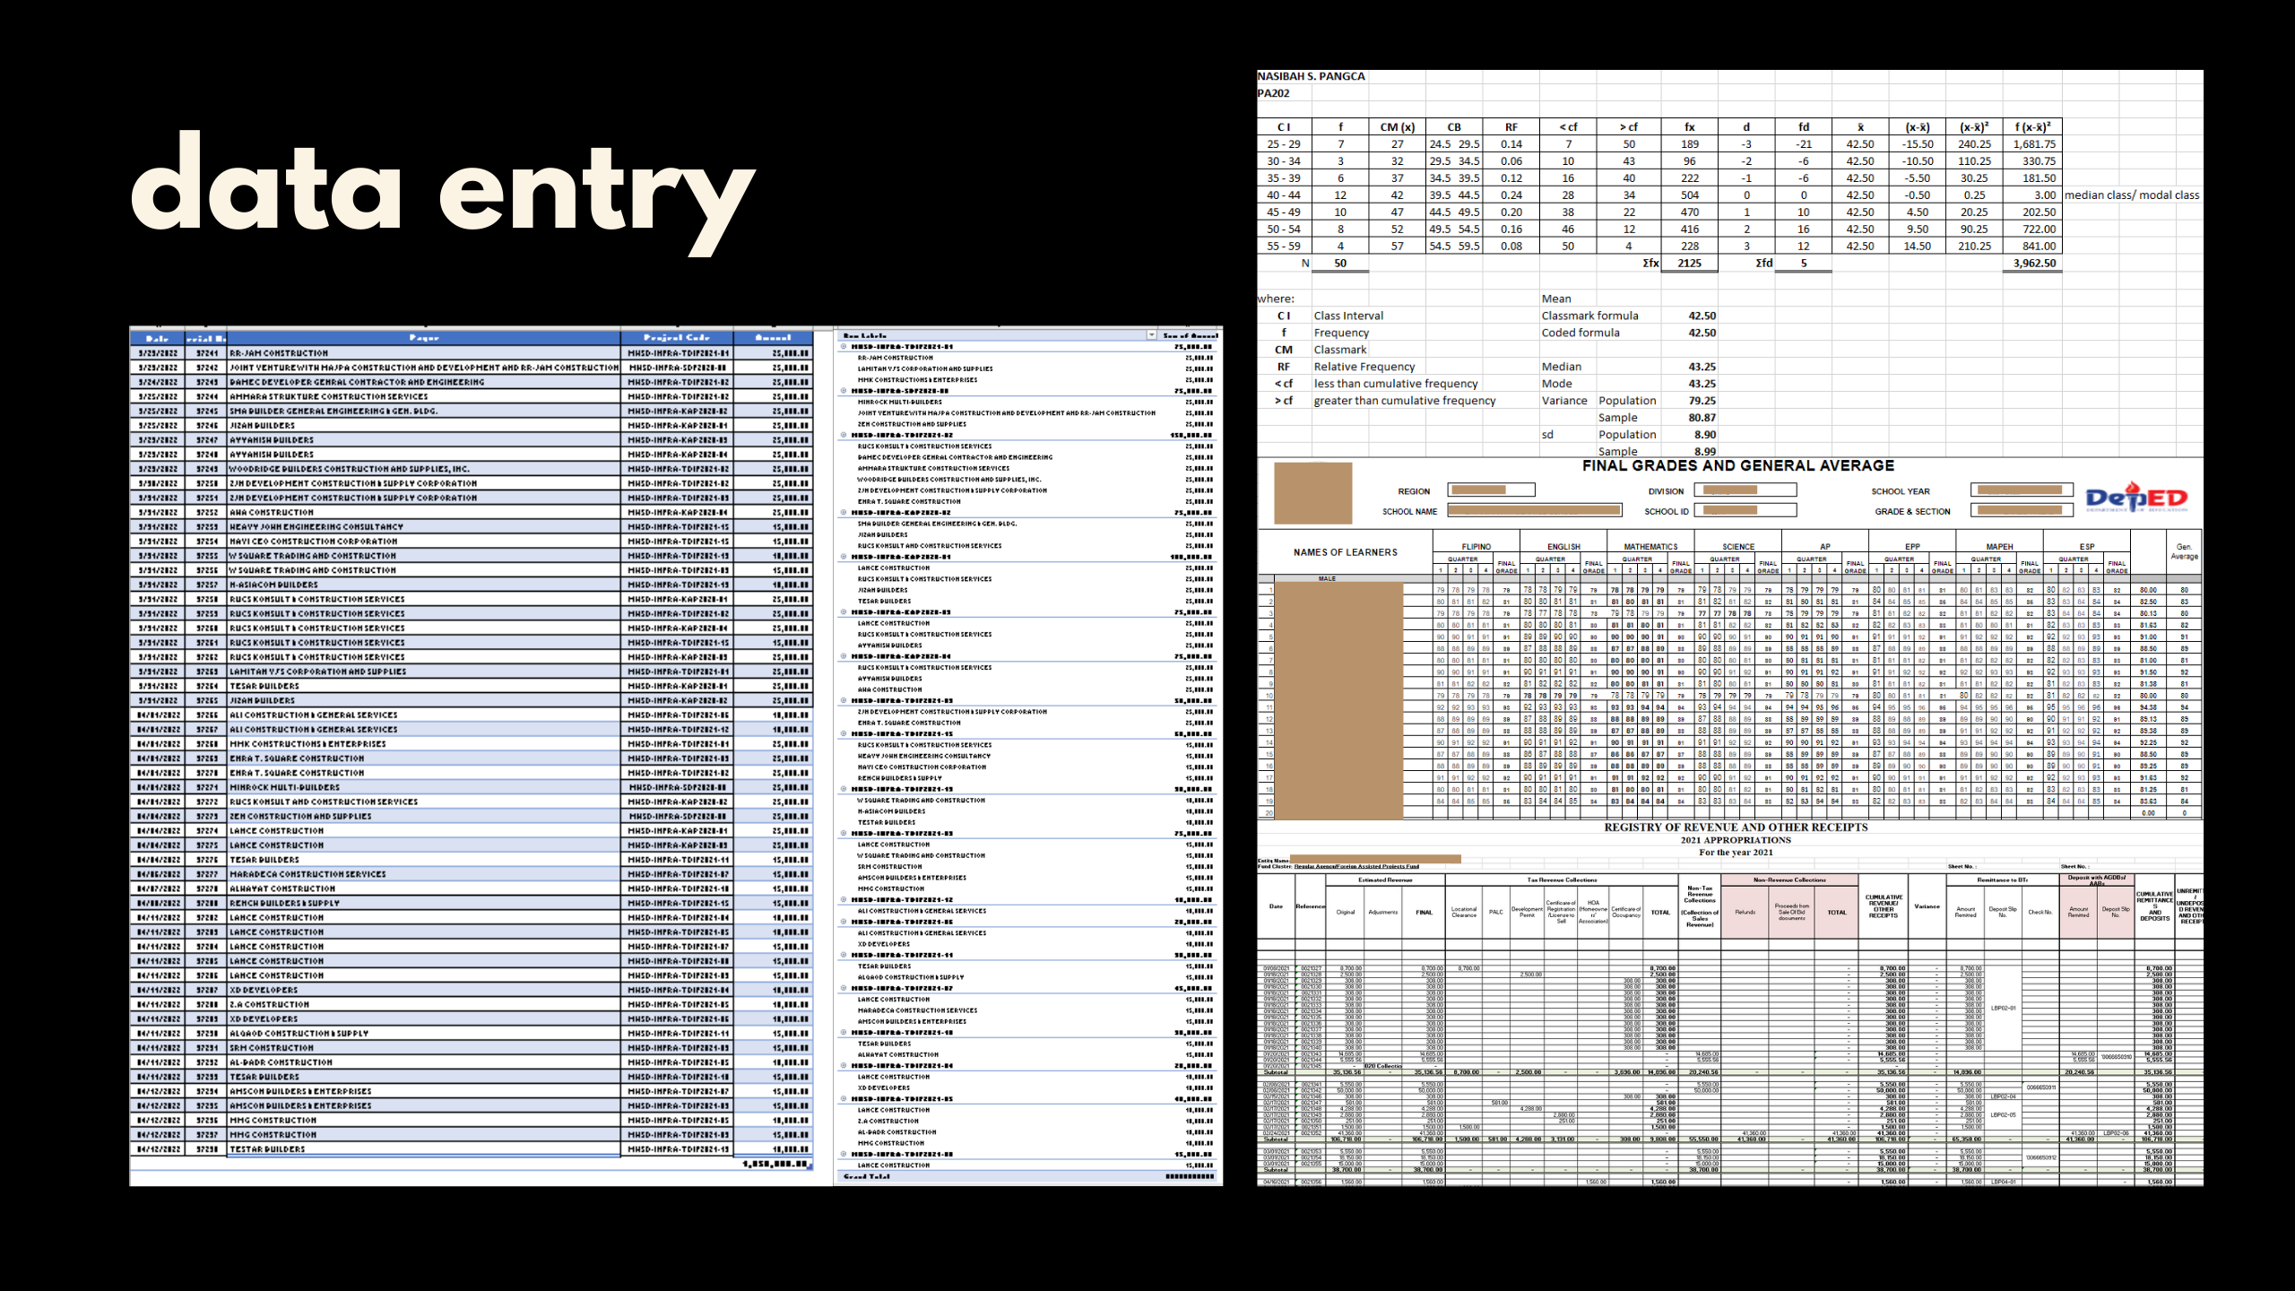Click the DepEd logo
Screen dimensions: 2295x1291
(x=2135, y=498)
